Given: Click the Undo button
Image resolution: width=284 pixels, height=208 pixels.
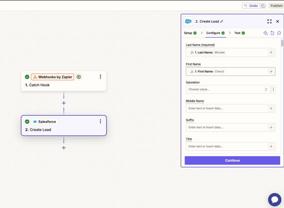Looking at the screenshot, I should pyautogui.click(x=251, y=6).
